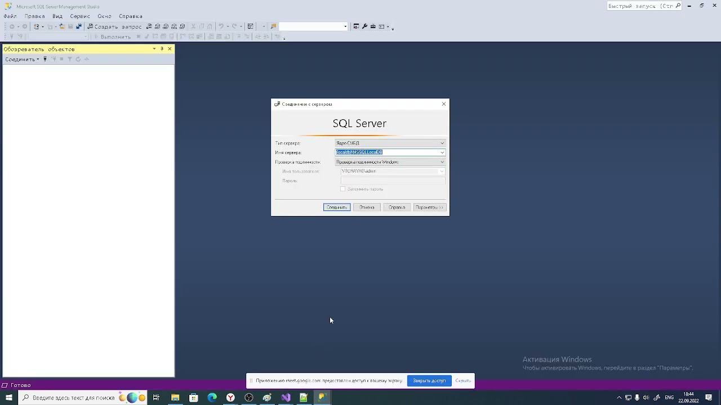Click the Отмена button in the dialog
This screenshot has height=405, width=721.
click(367, 207)
